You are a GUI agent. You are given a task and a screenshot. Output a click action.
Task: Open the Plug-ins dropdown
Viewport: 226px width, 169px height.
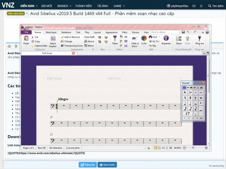[x=199, y=41]
